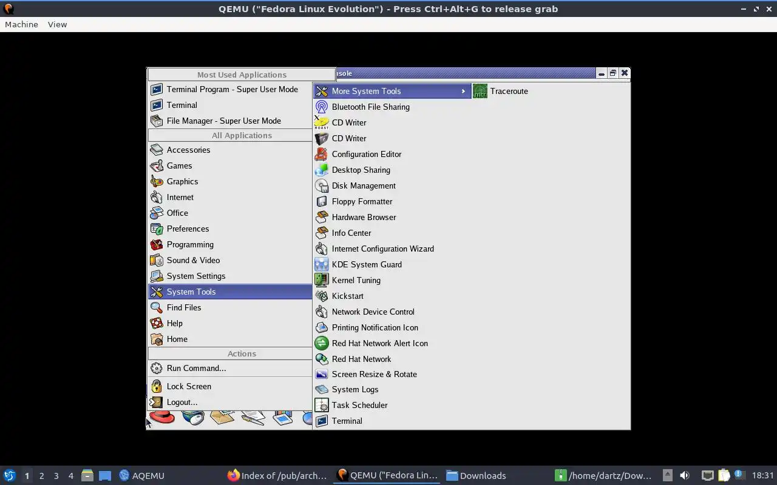
Task: Expand the More System Tools submenu
Action: pyautogui.click(x=392, y=91)
